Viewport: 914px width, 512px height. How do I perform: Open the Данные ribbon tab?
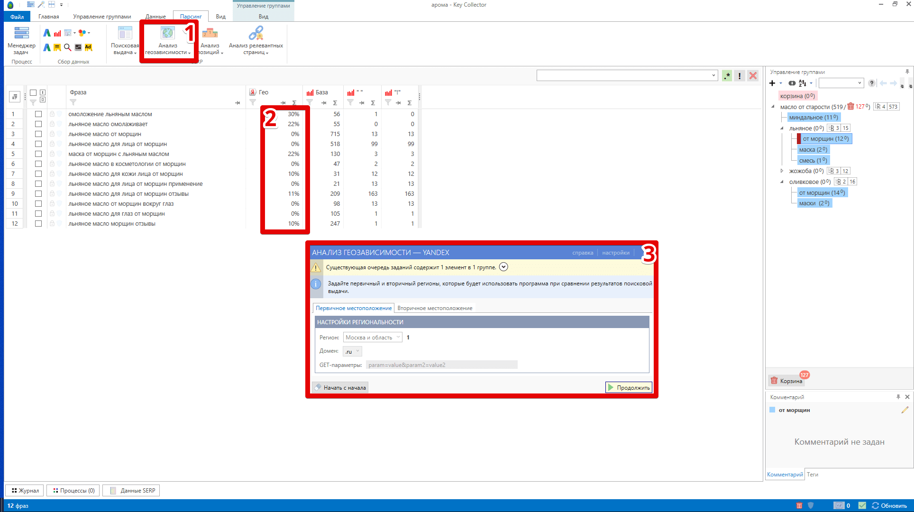155,17
